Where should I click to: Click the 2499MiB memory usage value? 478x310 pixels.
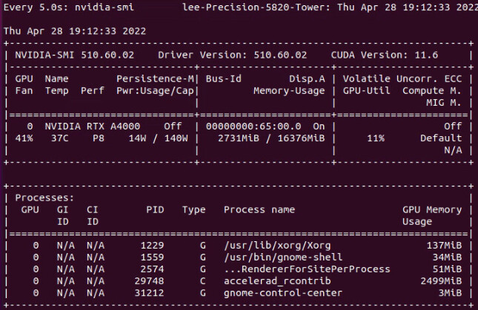[x=441, y=281]
